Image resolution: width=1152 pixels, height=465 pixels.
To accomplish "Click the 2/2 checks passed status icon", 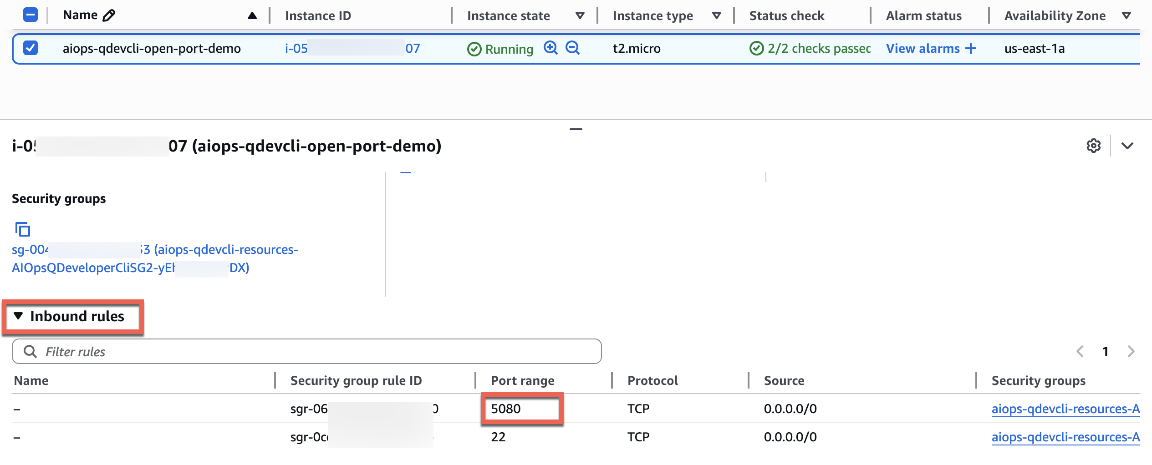I will click(756, 48).
